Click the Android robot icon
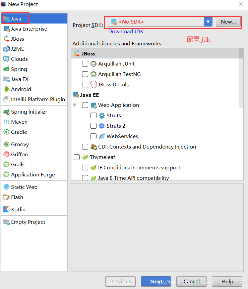This screenshot has height=289, width=248. [x=6, y=89]
